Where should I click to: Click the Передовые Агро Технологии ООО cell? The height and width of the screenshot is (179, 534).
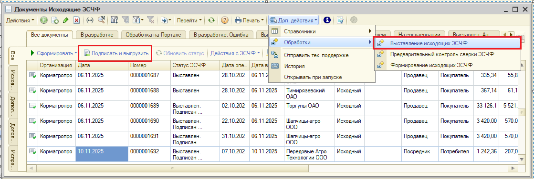[x=309, y=154]
